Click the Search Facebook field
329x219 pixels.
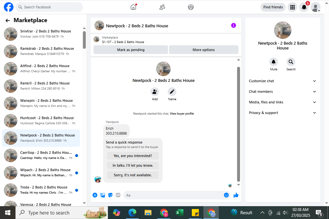pyautogui.click(x=49, y=7)
